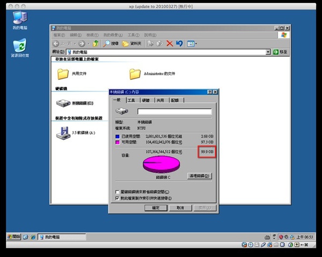Uncheck the indexing for fast search checkbox
The width and height of the screenshot is (322, 257).
[117, 199]
